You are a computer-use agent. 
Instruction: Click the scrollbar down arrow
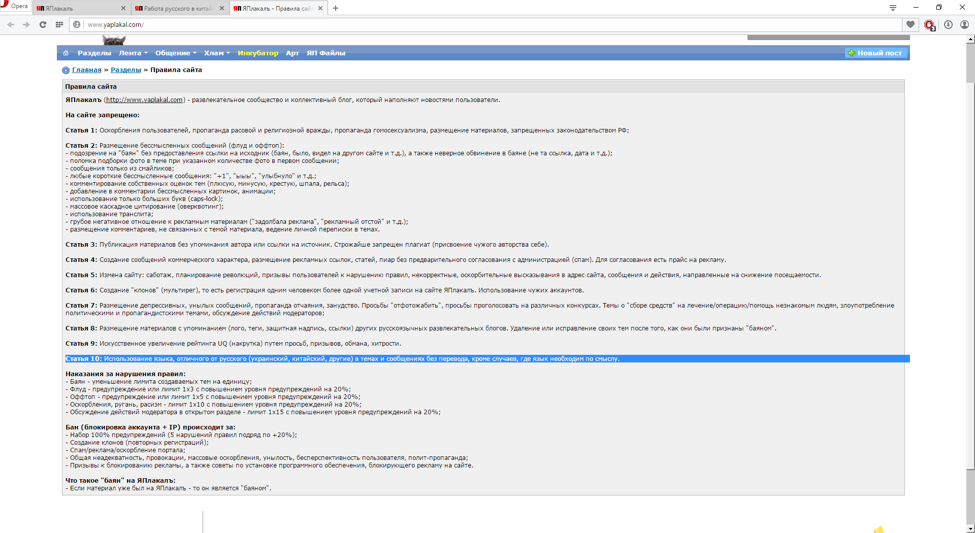point(970,528)
